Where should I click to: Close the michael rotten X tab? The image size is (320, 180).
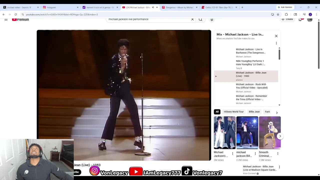pos(38,7)
